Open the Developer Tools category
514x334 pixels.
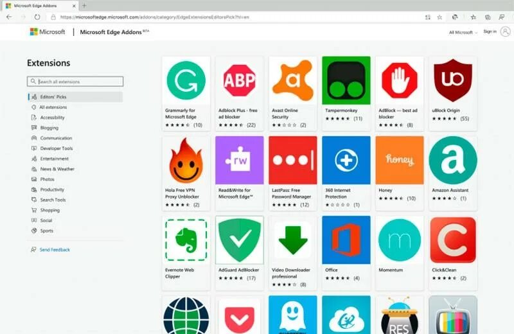pyautogui.click(x=57, y=148)
